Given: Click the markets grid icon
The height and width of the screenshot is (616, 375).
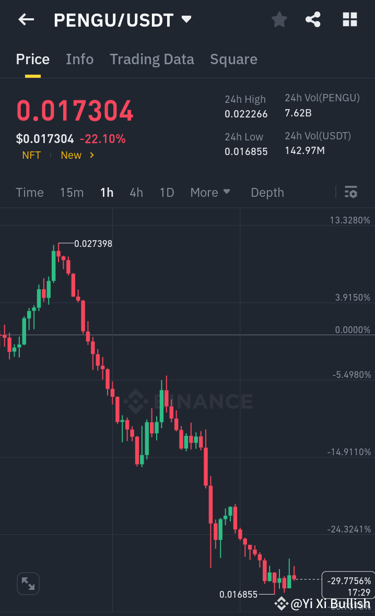Looking at the screenshot, I should (x=349, y=19).
